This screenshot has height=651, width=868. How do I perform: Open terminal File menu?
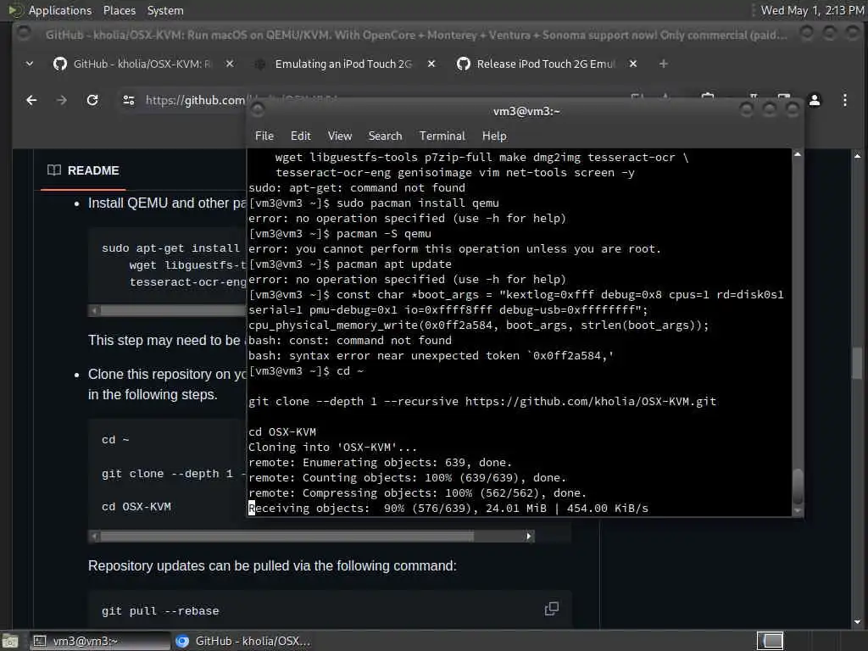[x=264, y=136]
